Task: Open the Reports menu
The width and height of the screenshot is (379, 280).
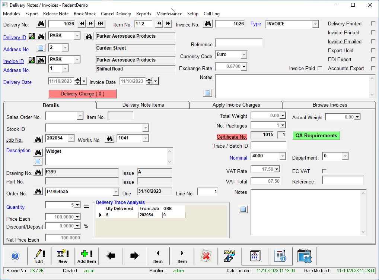Action: tap(144, 13)
